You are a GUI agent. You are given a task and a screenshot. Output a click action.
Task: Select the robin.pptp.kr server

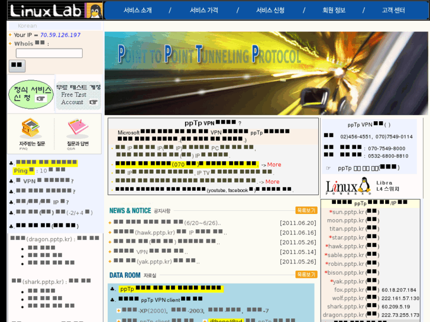click(352, 264)
